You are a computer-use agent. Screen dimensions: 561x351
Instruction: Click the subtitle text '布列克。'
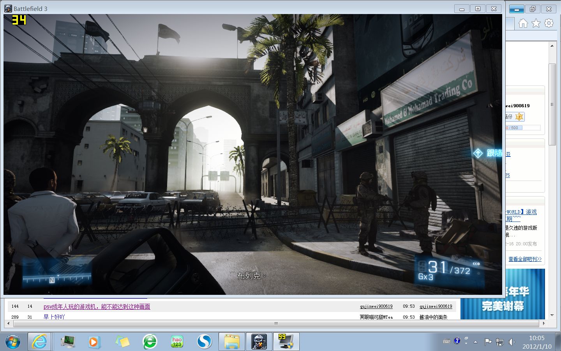[x=252, y=276]
